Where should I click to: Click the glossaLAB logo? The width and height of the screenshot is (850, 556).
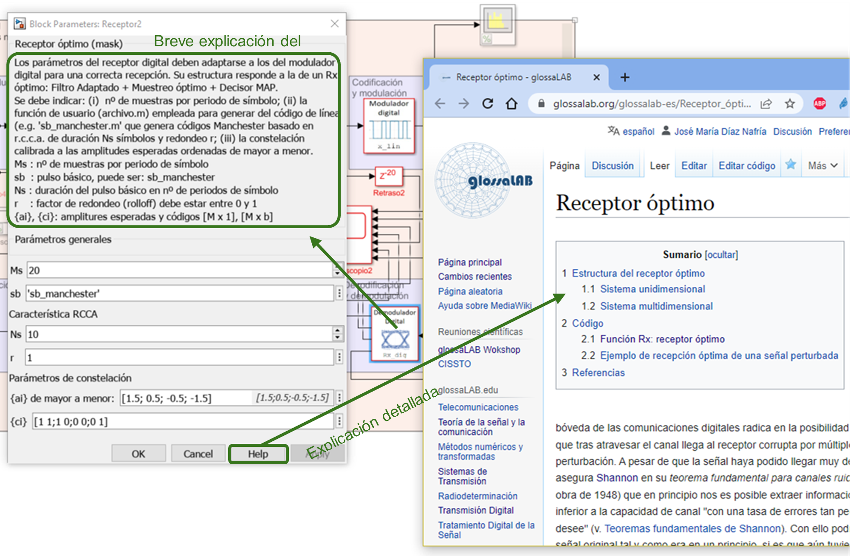[483, 180]
